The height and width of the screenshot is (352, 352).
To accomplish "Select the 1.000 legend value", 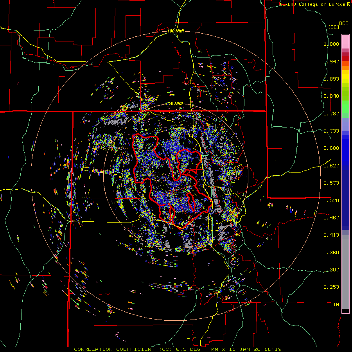I will tap(331, 44).
